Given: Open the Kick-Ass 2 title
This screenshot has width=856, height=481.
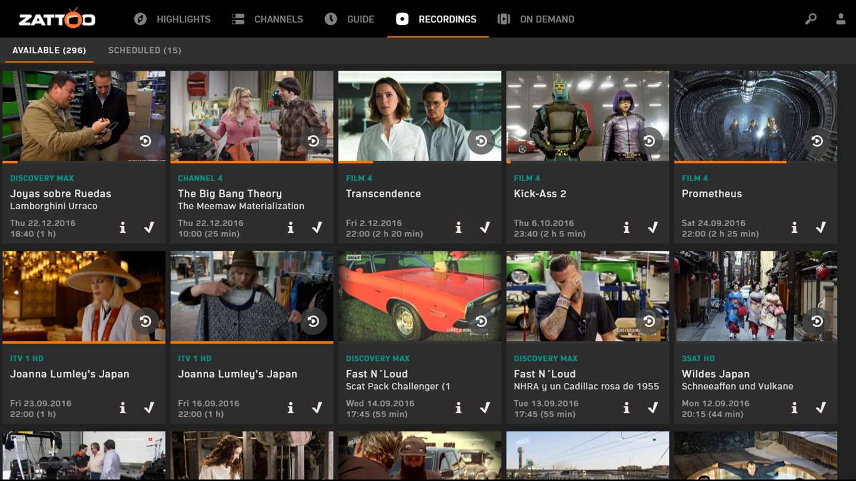Looking at the screenshot, I should point(540,194).
